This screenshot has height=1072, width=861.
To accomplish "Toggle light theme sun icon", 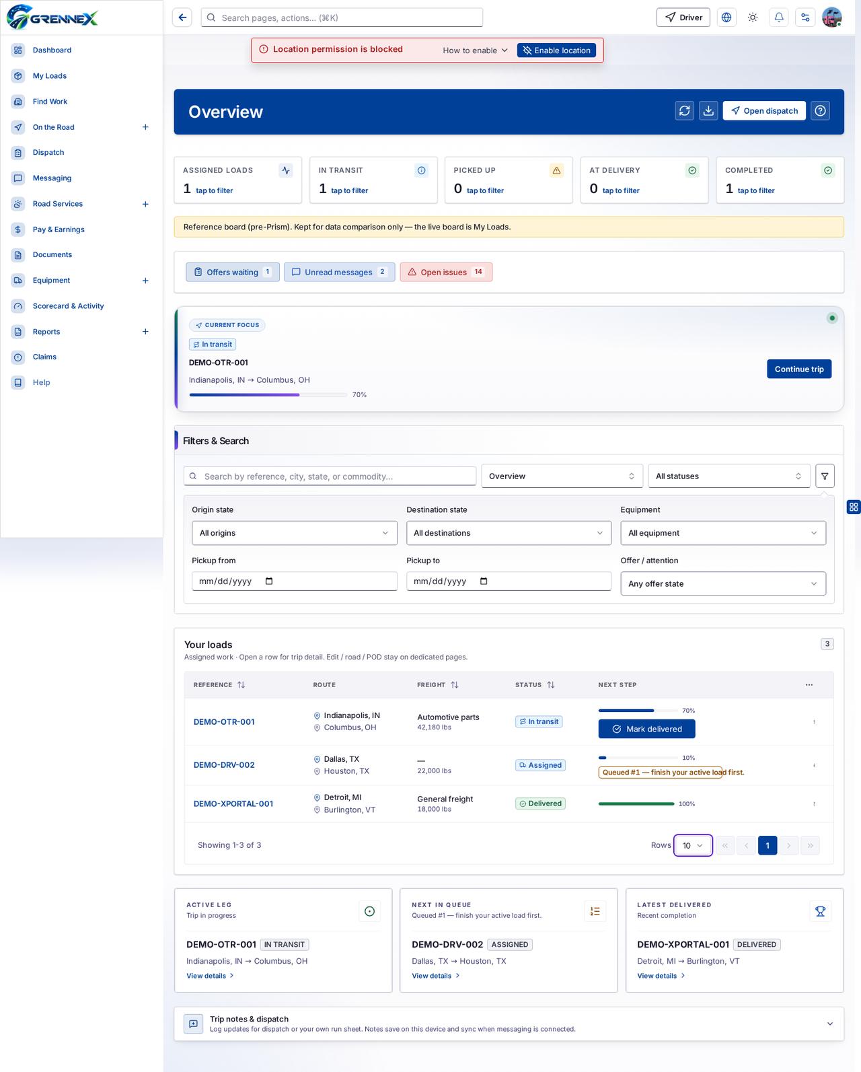I will [753, 17].
